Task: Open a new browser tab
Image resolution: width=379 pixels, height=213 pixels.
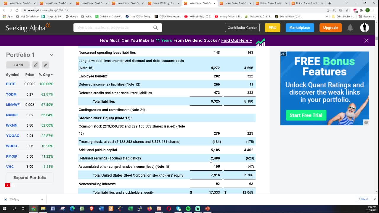Action: 330,3
